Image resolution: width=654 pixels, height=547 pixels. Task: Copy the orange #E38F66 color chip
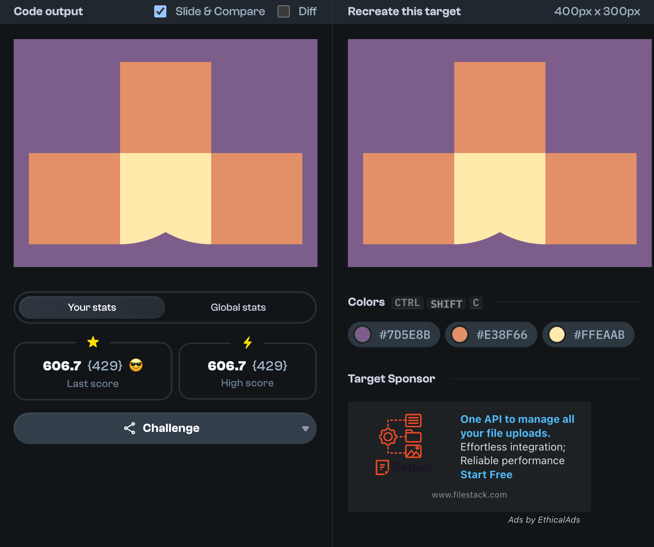click(491, 335)
